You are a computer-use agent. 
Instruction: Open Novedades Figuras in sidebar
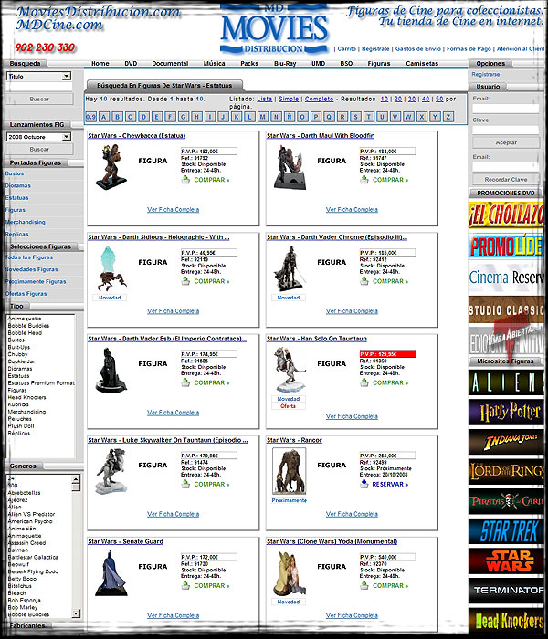point(31,269)
